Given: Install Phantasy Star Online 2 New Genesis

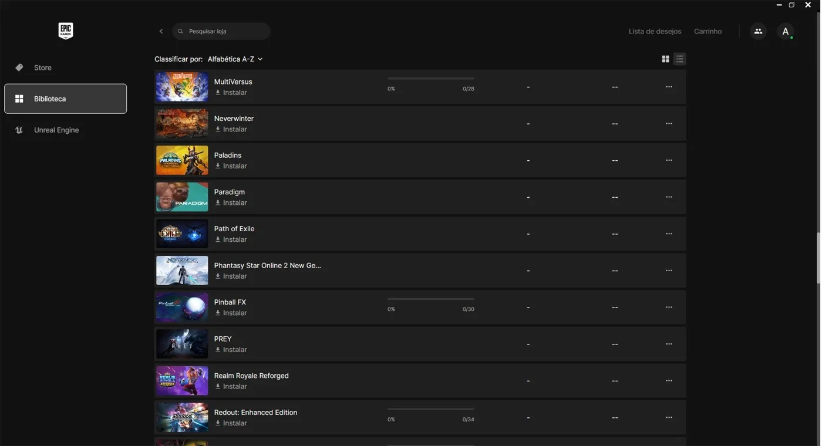Looking at the screenshot, I should (231, 276).
